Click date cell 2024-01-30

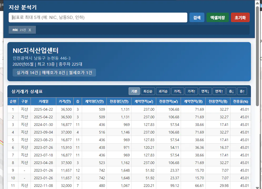pyautogui.click(x=43, y=125)
